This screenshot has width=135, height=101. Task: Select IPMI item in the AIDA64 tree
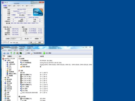click(9, 68)
